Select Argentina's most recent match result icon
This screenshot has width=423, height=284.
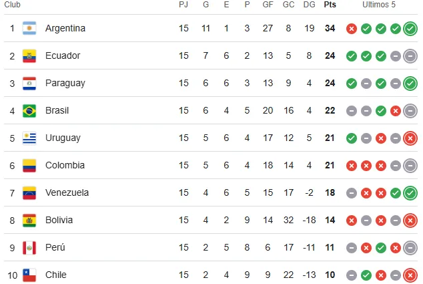pyautogui.click(x=410, y=28)
